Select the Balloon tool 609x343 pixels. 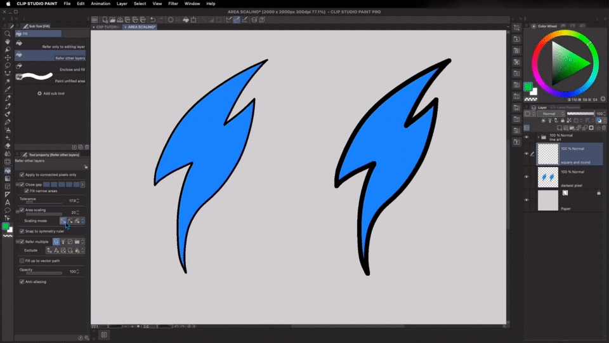[8, 210]
